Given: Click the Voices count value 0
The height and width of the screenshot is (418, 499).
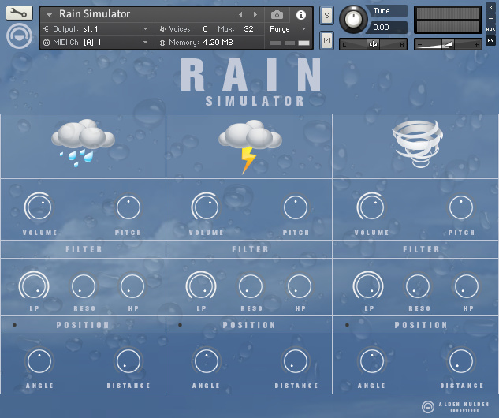Looking at the screenshot, I should [205, 29].
